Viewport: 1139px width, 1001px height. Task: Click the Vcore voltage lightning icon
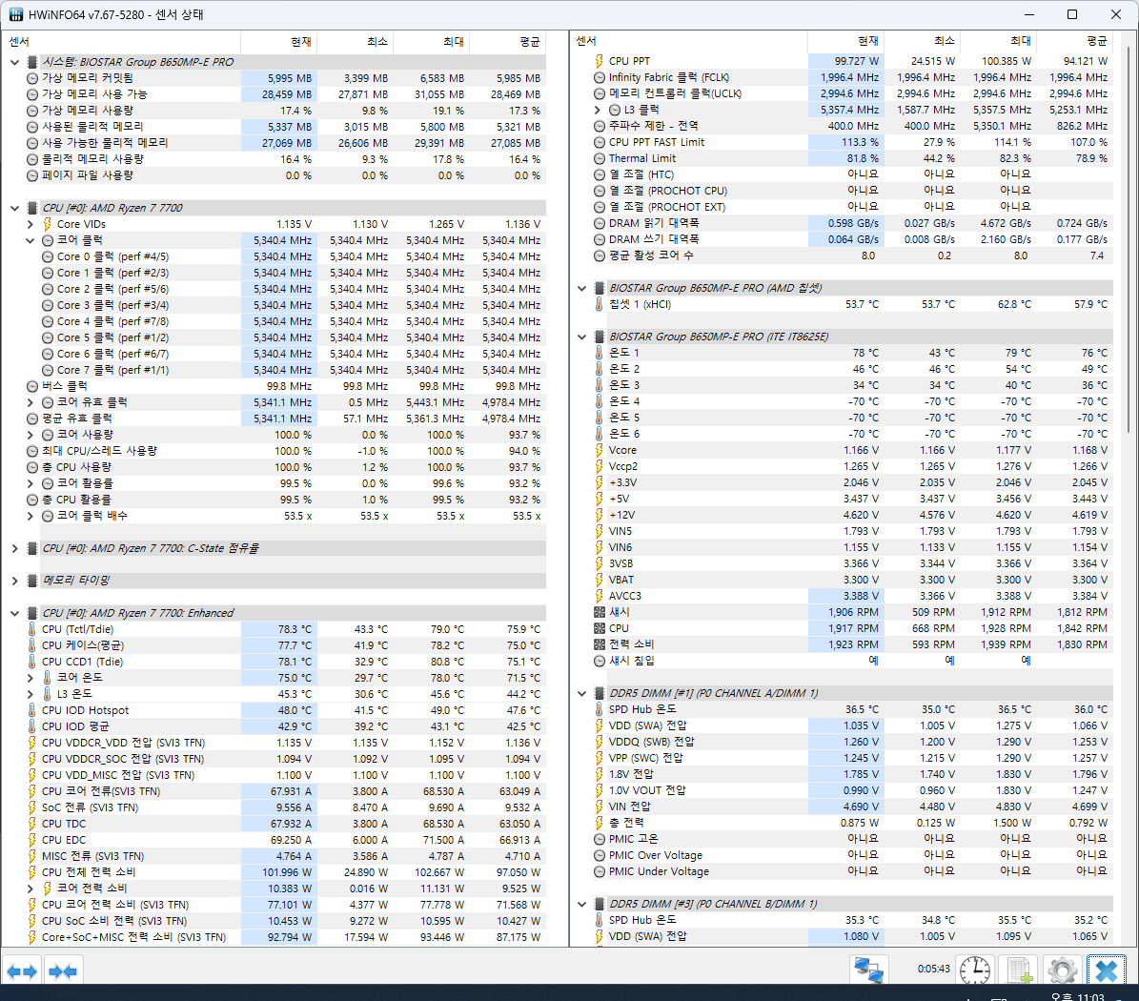pyautogui.click(x=600, y=450)
